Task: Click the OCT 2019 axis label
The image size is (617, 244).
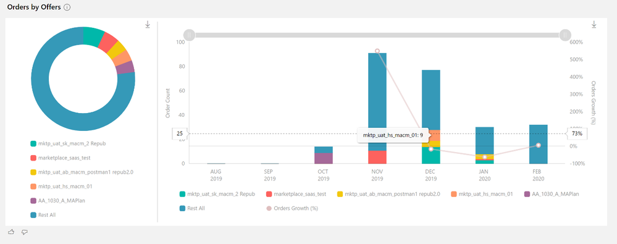Action: (x=324, y=175)
